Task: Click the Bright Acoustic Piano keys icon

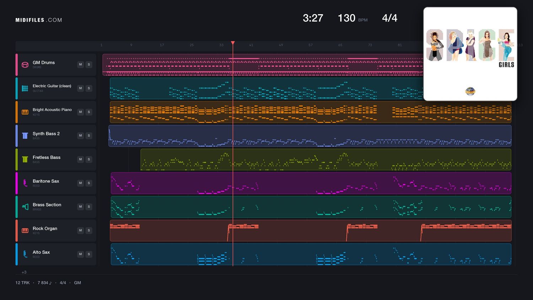Action: 25,112
